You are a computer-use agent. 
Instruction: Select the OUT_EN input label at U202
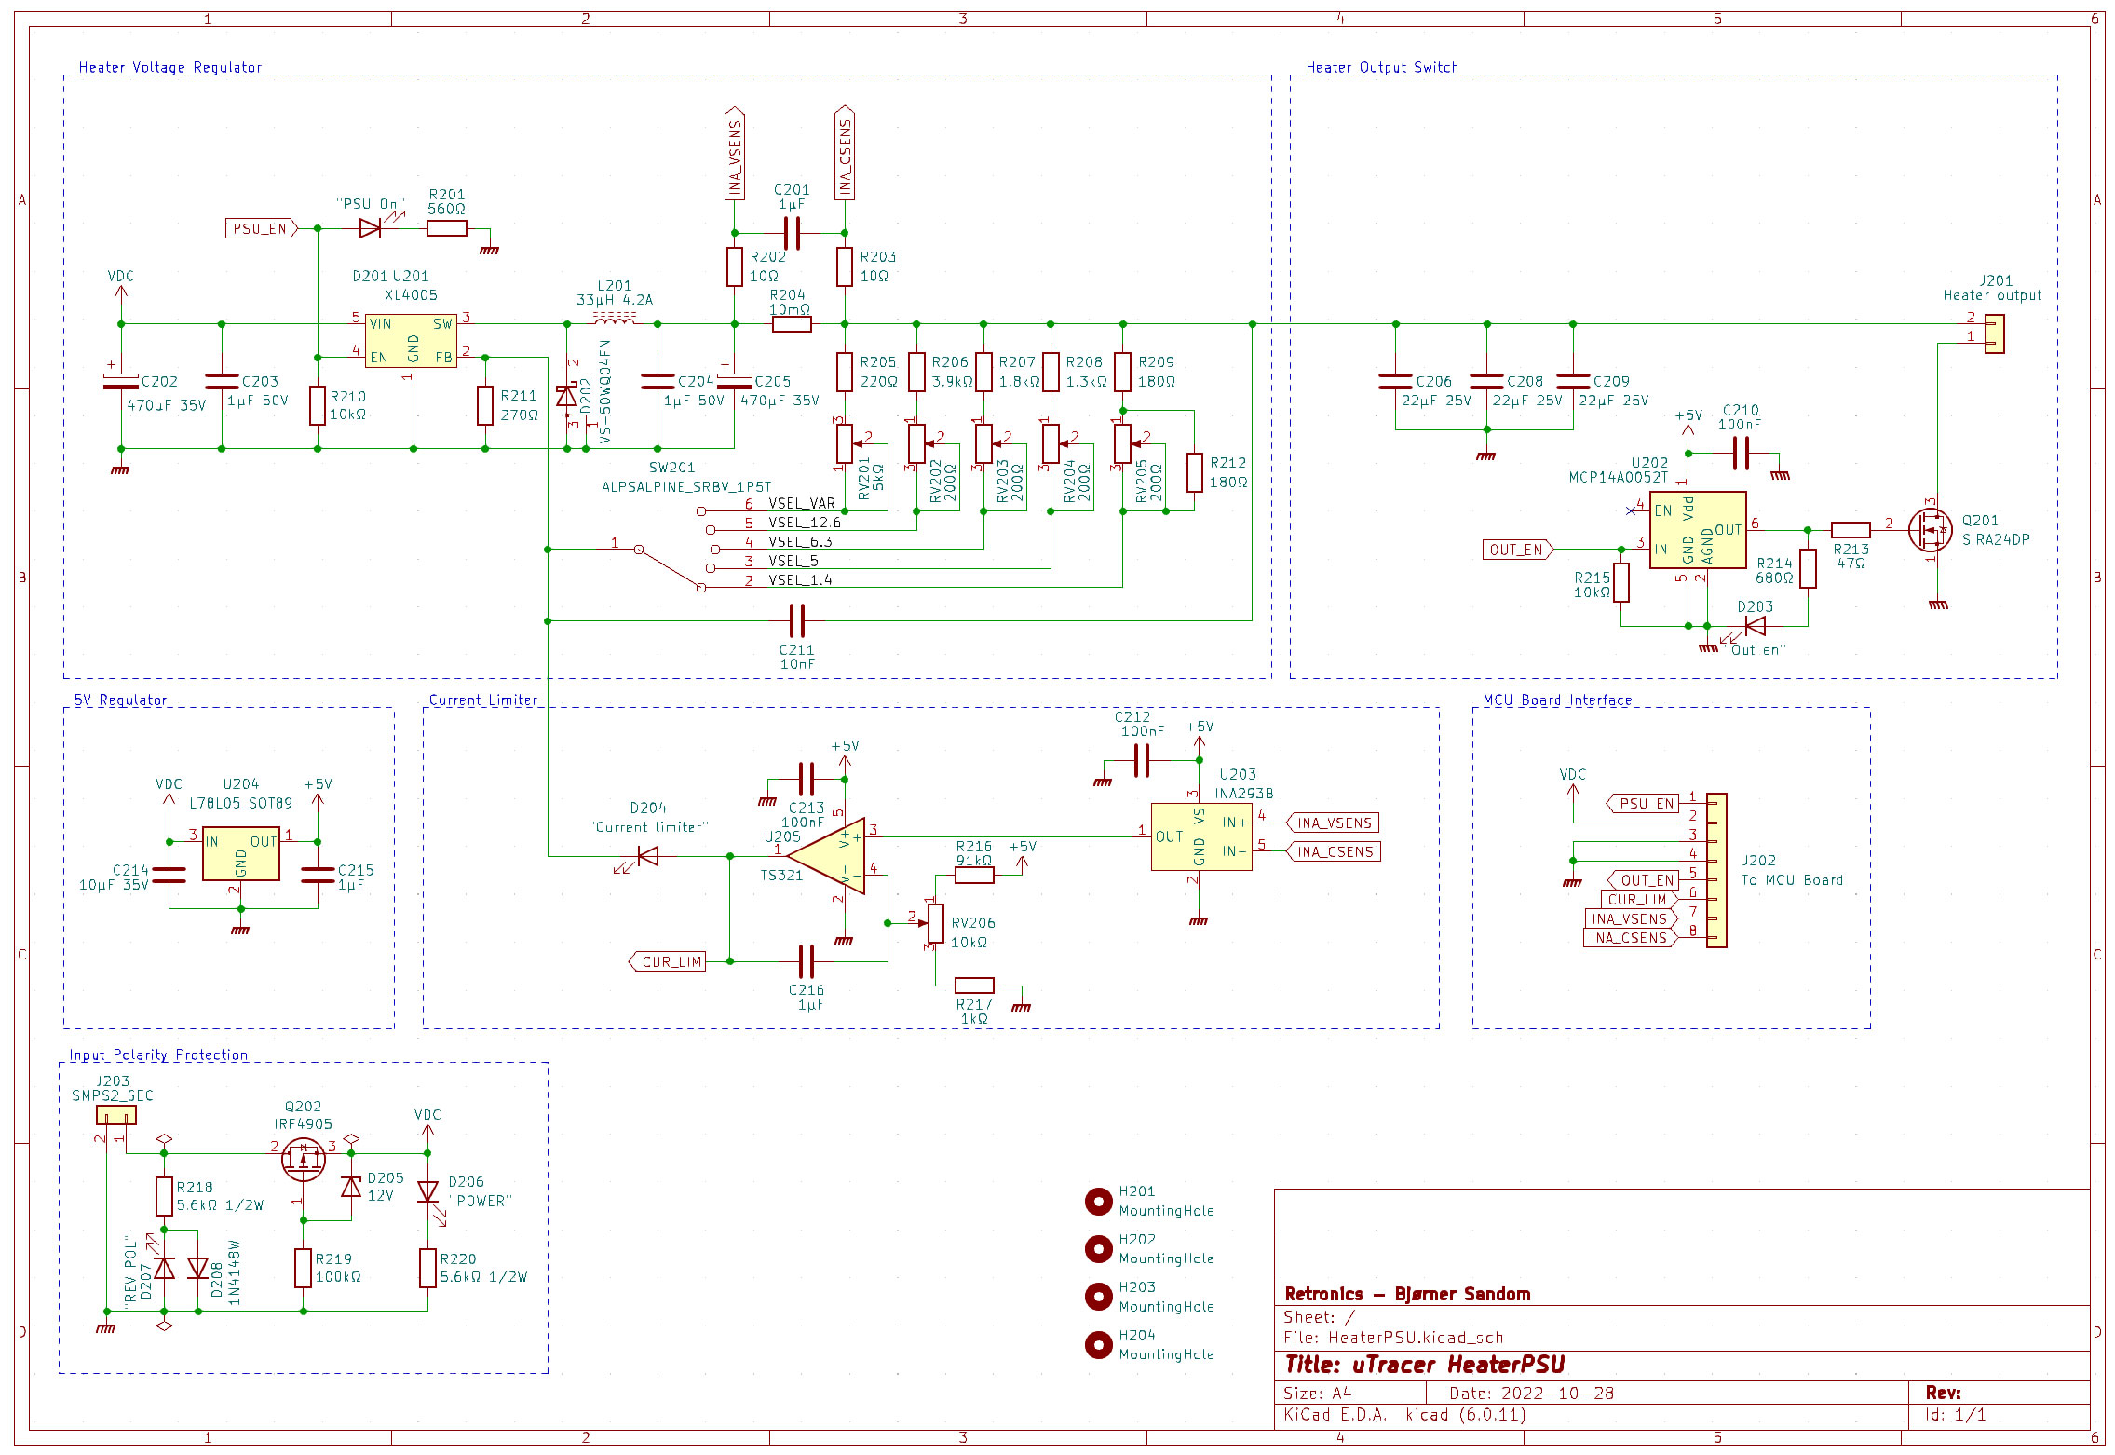pyautogui.click(x=1516, y=550)
